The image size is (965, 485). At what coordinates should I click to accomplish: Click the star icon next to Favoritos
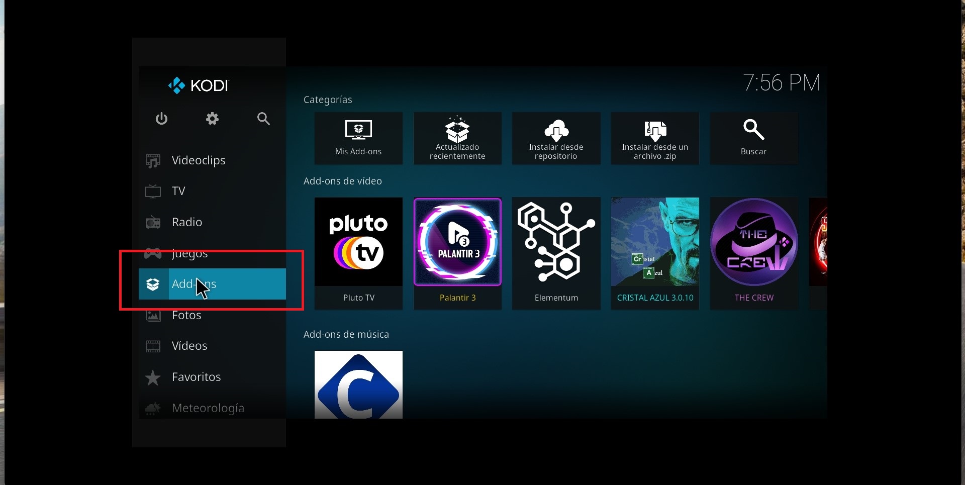click(x=153, y=376)
